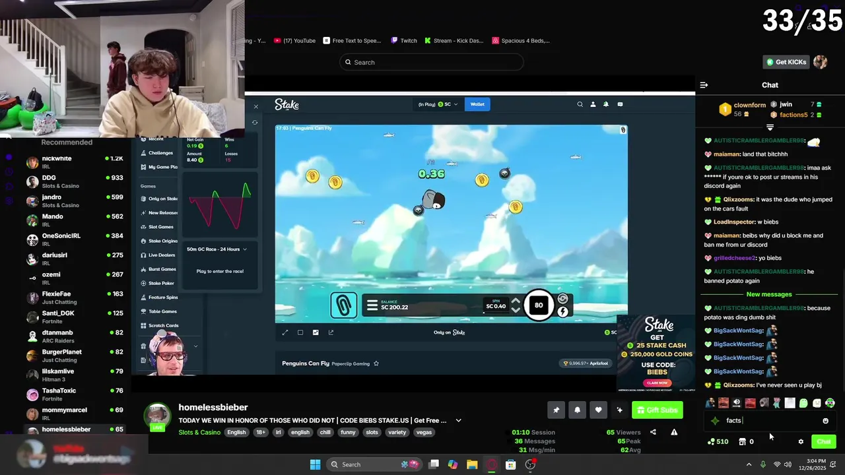This screenshot has width=845, height=475.
Task: Click the Kick search field
Action: [x=432, y=62]
